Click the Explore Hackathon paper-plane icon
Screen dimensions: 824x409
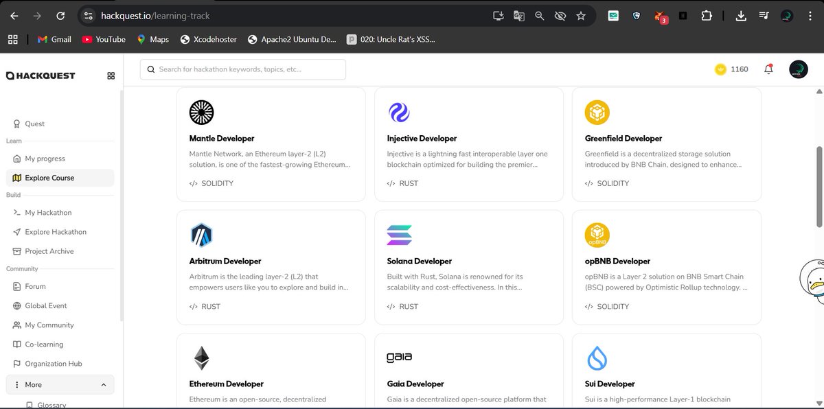pos(18,232)
